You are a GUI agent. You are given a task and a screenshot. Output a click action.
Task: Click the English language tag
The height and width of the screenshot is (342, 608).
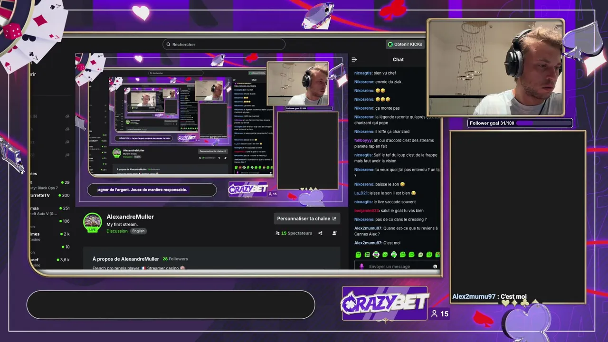pyautogui.click(x=138, y=231)
